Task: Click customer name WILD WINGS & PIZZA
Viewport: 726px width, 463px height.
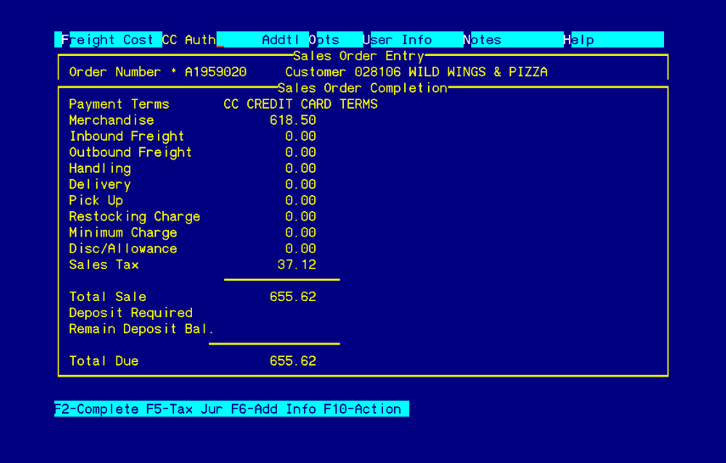Action: coord(478,72)
